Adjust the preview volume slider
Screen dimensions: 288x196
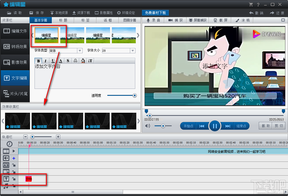tap(163, 126)
